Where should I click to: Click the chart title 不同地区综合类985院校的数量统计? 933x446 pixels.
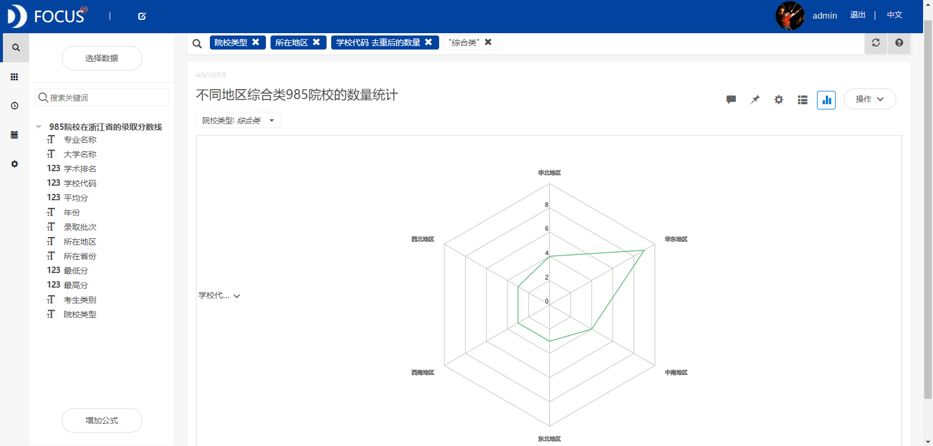pos(297,95)
